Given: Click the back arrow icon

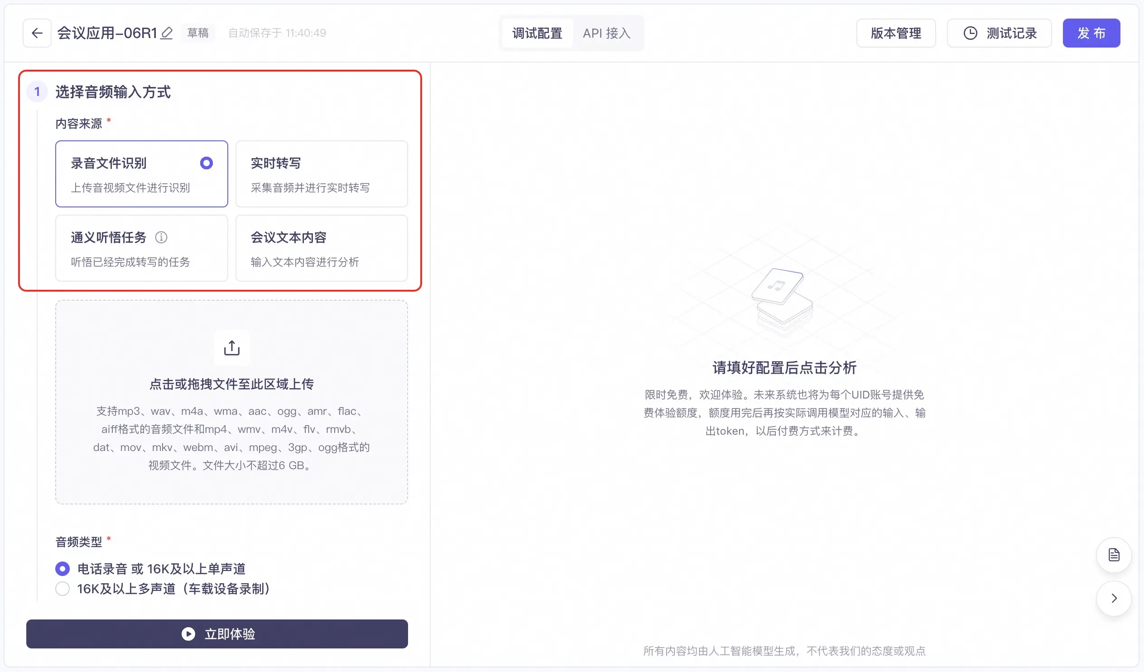Looking at the screenshot, I should click(37, 33).
